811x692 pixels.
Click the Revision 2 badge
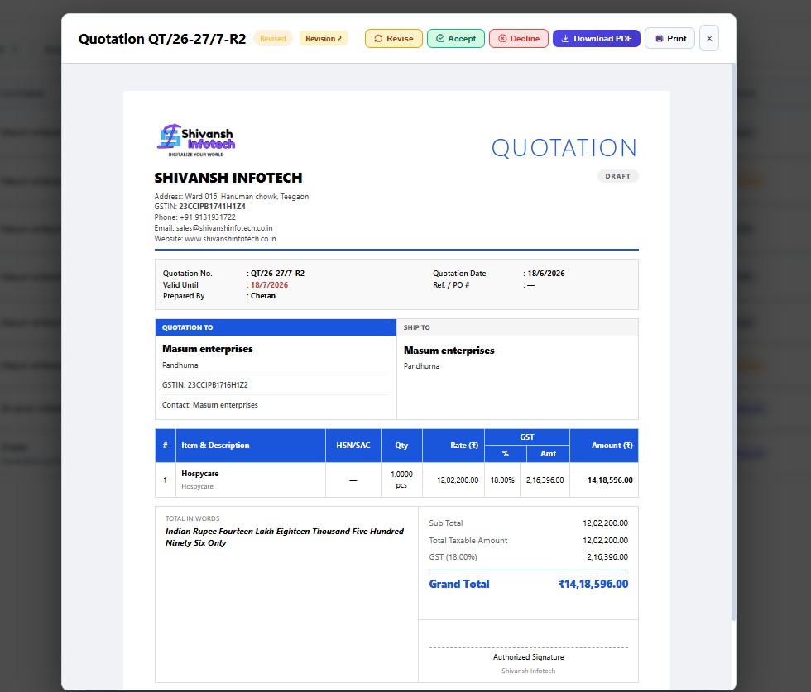324,38
